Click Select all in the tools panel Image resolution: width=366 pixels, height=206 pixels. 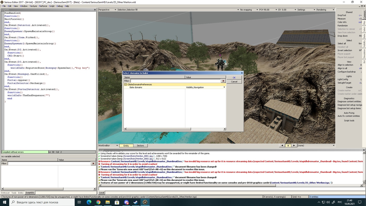pyautogui.click(x=342, y=43)
